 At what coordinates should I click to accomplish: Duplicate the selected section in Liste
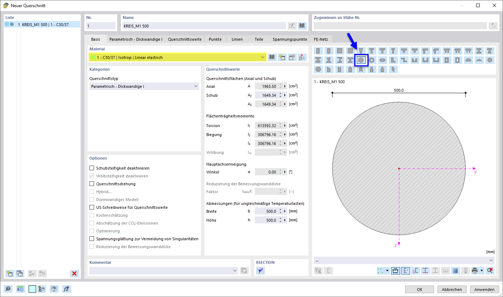(19, 273)
